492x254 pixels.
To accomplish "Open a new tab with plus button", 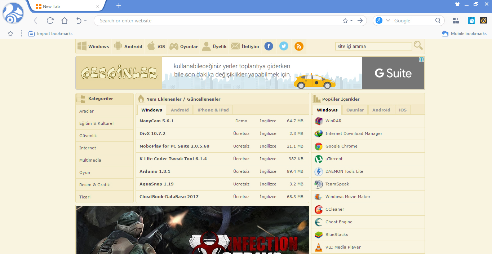I will pyautogui.click(x=119, y=6).
